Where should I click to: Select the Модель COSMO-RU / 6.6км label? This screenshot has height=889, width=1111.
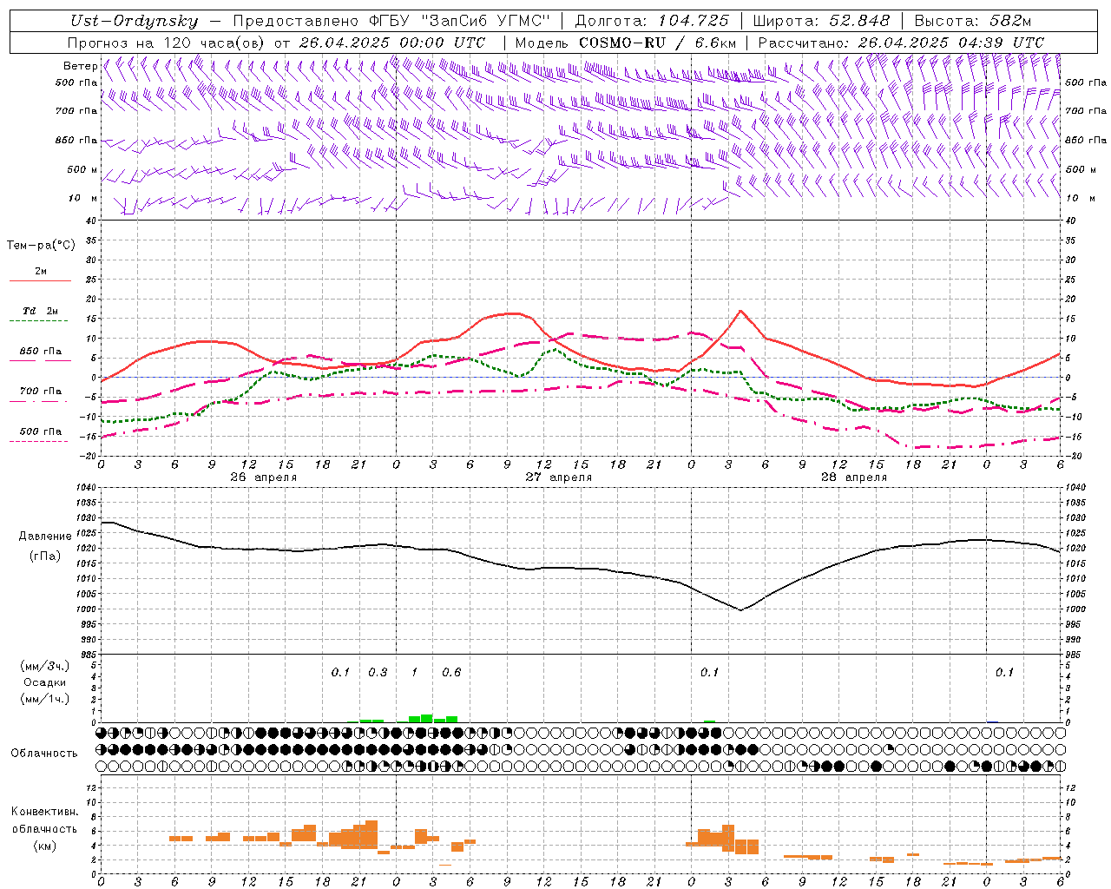[x=625, y=43]
